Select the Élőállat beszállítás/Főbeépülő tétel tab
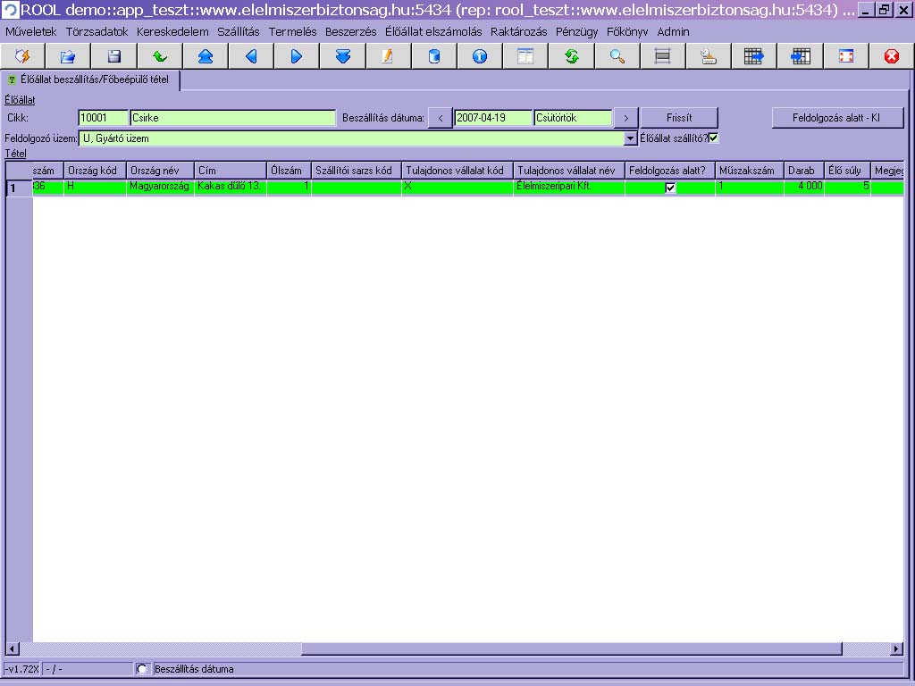The width and height of the screenshot is (915, 686). tap(92, 79)
